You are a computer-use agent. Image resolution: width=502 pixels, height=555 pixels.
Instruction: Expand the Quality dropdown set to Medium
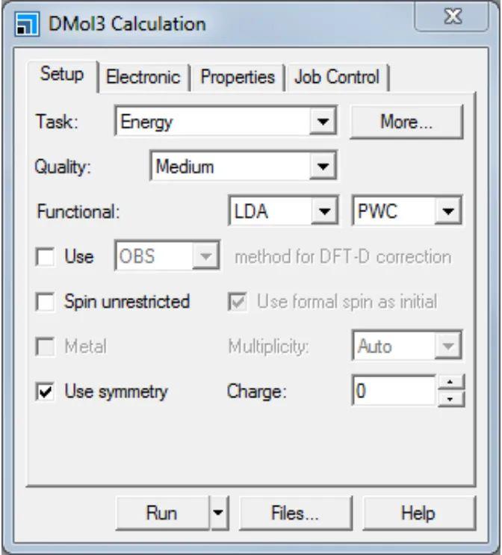[x=322, y=167]
